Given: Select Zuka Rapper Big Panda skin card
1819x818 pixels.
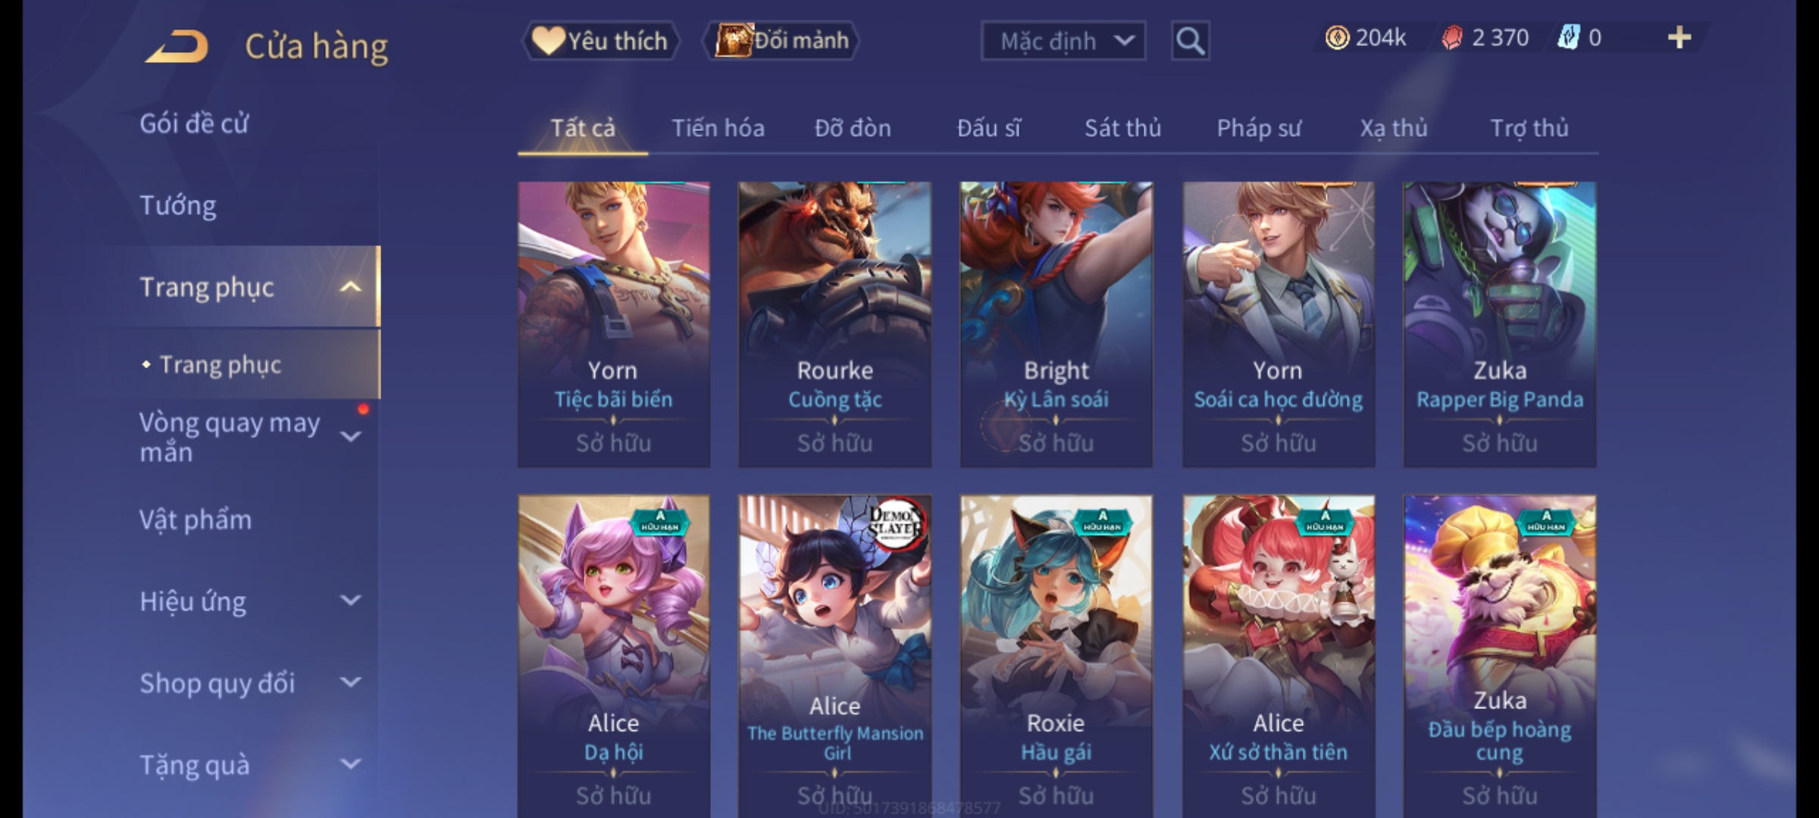Looking at the screenshot, I should (x=1500, y=324).
